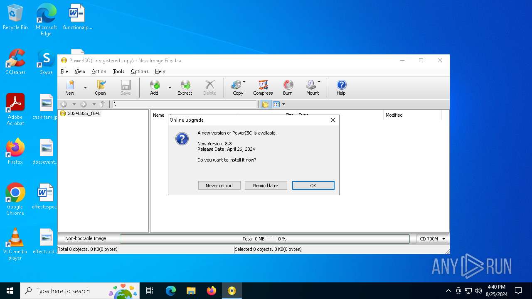
Task: Expand the New button dropdown arrow
Action: pyautogui.click(x=85, y=88)
